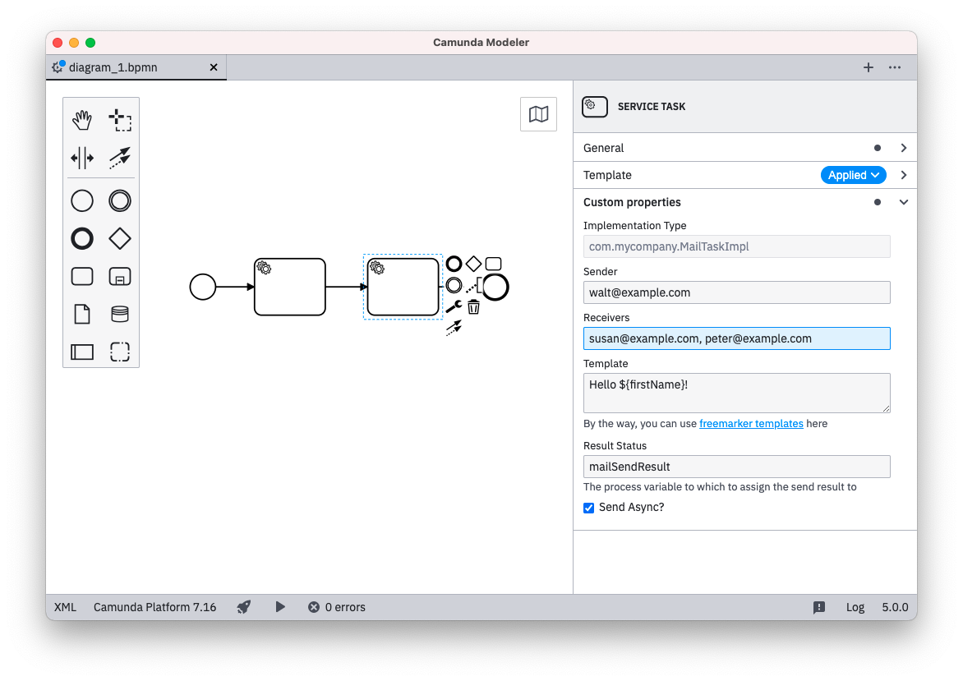Disable the Send Async checkbox

[x=588, y=508]
